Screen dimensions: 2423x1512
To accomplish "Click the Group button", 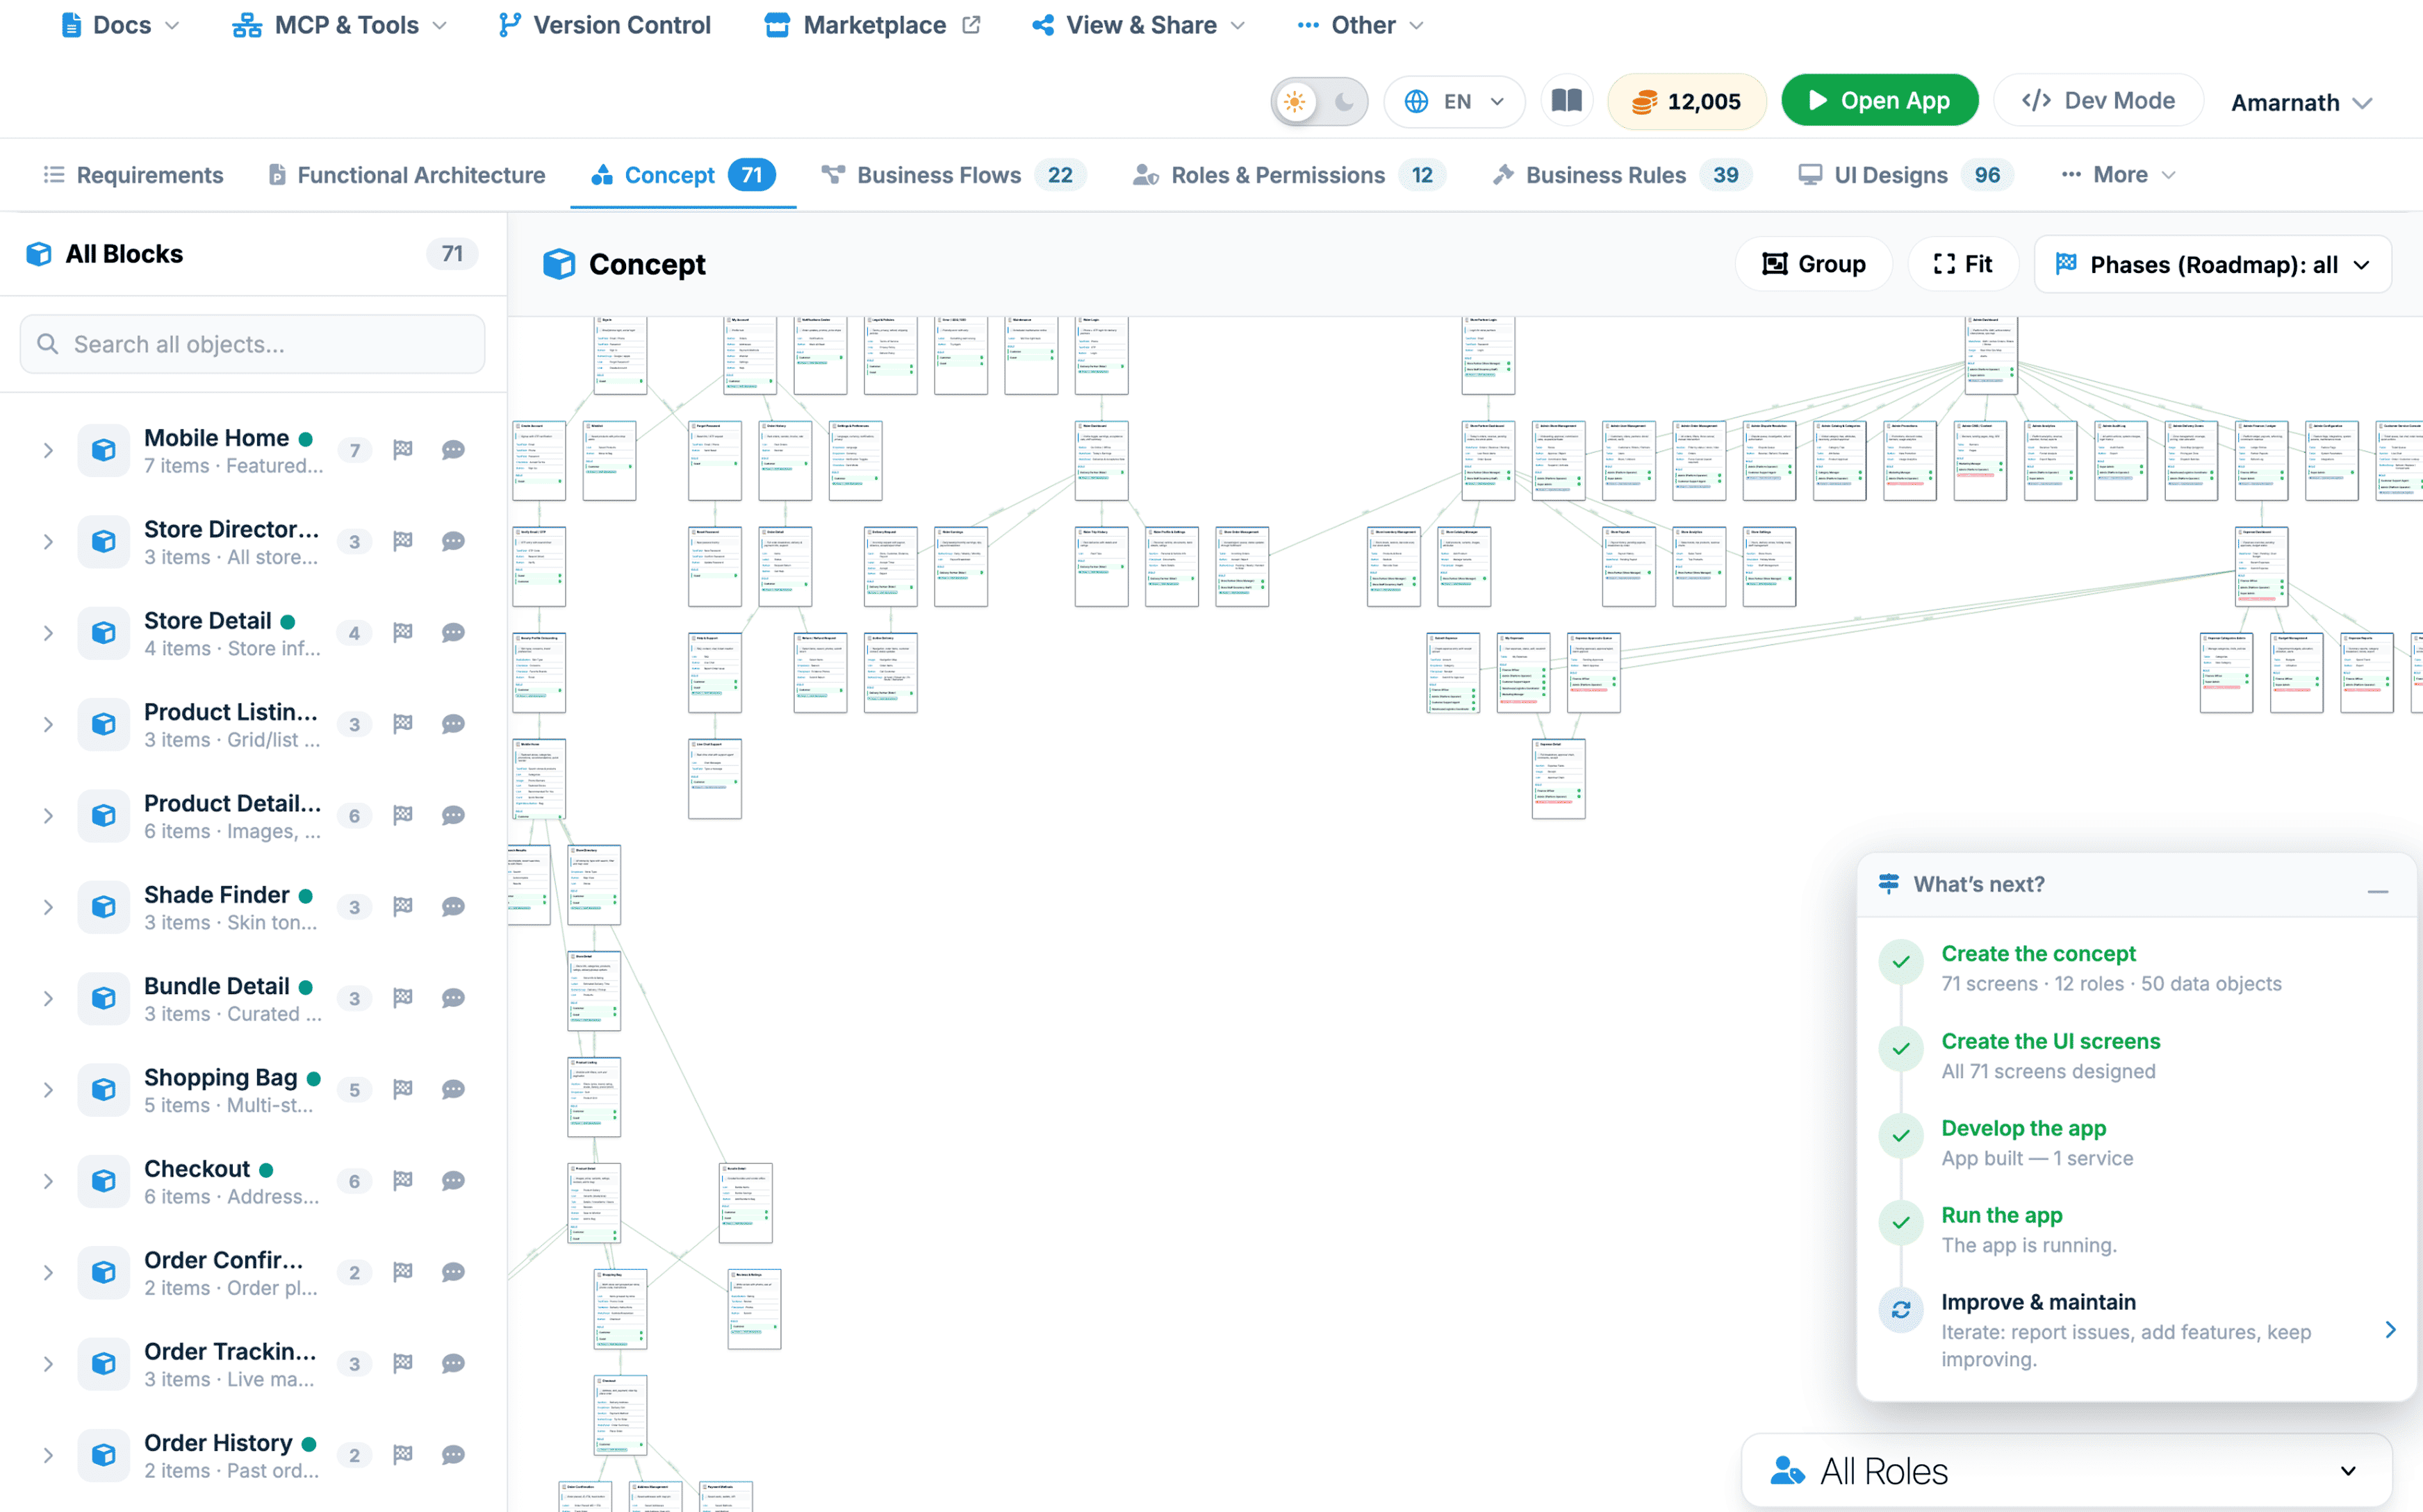I will pyautogui.click(x=1813, y=264).
